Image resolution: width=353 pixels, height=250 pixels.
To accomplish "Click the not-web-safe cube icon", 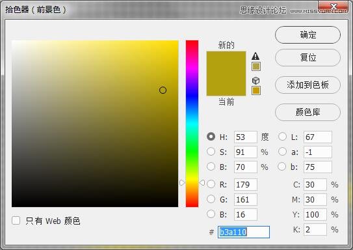I will coord(255,81).
